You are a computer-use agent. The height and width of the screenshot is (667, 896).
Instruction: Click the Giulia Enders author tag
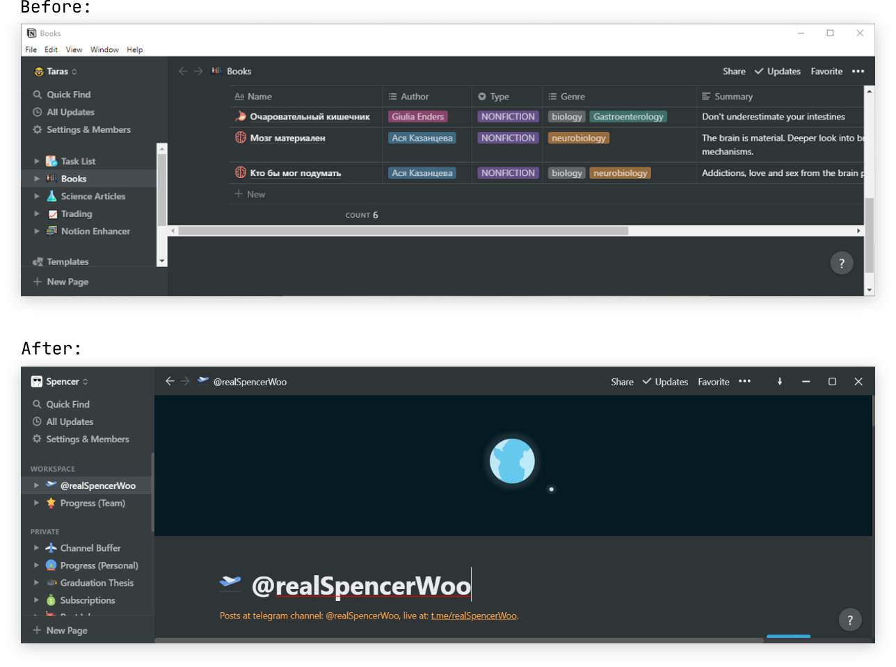pos(417,117)
